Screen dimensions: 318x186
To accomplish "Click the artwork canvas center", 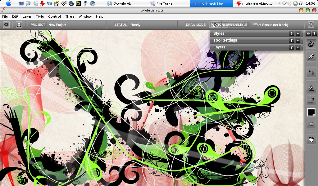I will click(152, 108).
